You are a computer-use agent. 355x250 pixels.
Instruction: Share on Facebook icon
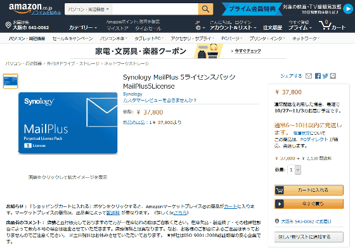point(318,76)
